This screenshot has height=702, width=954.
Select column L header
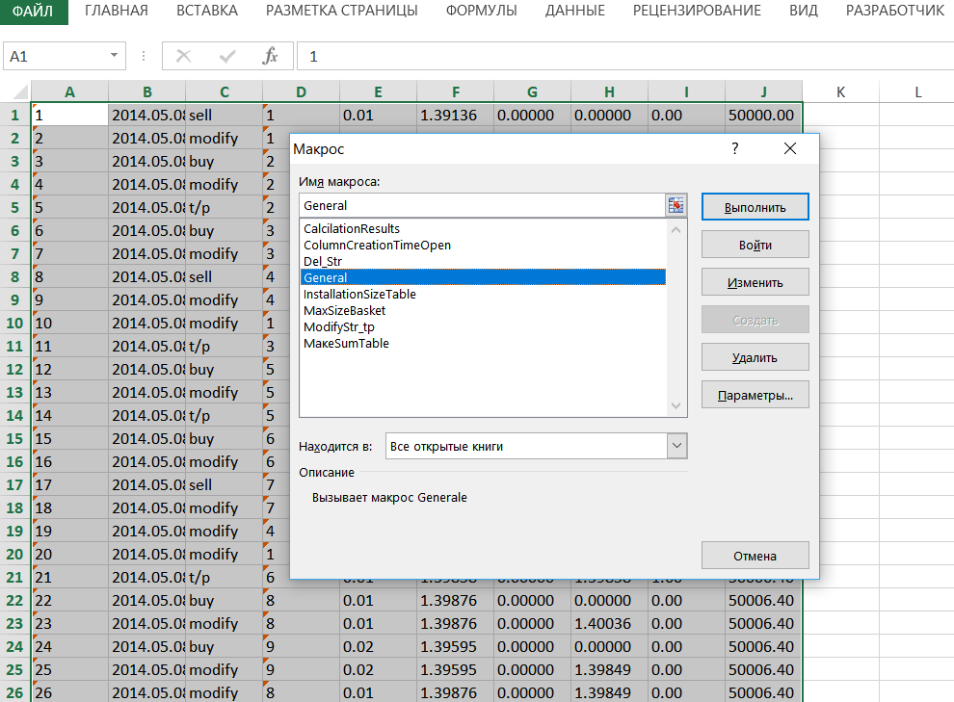917,92
